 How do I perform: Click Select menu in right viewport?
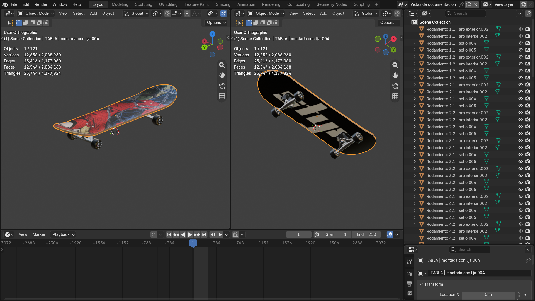(309, 13)
